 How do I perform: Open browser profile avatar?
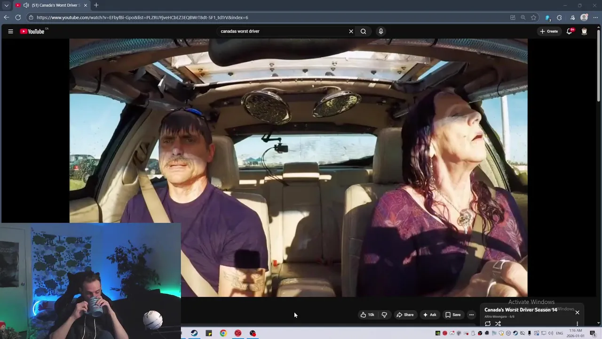pyautogui.click(x=584, y=17)
